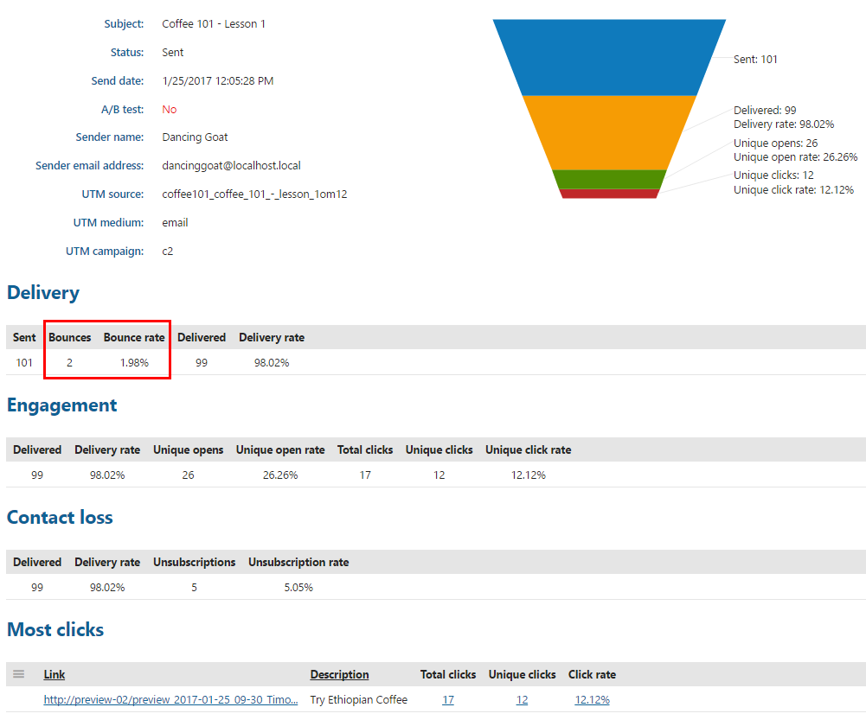The height and width of the screenshot is (720, 866).
Task: Click the No value next to A/B test
Action: coord(170,109)
